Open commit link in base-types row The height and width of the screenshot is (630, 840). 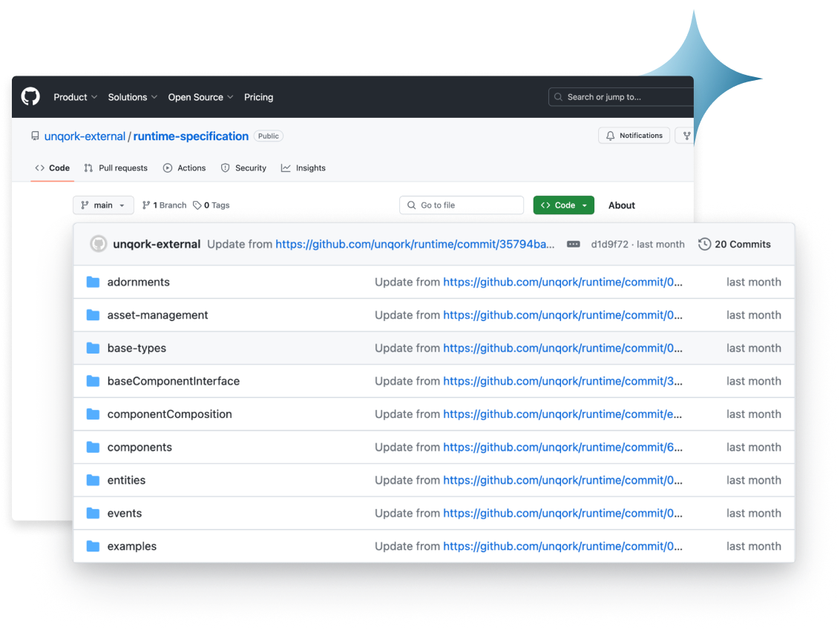[x=562, y=348]
